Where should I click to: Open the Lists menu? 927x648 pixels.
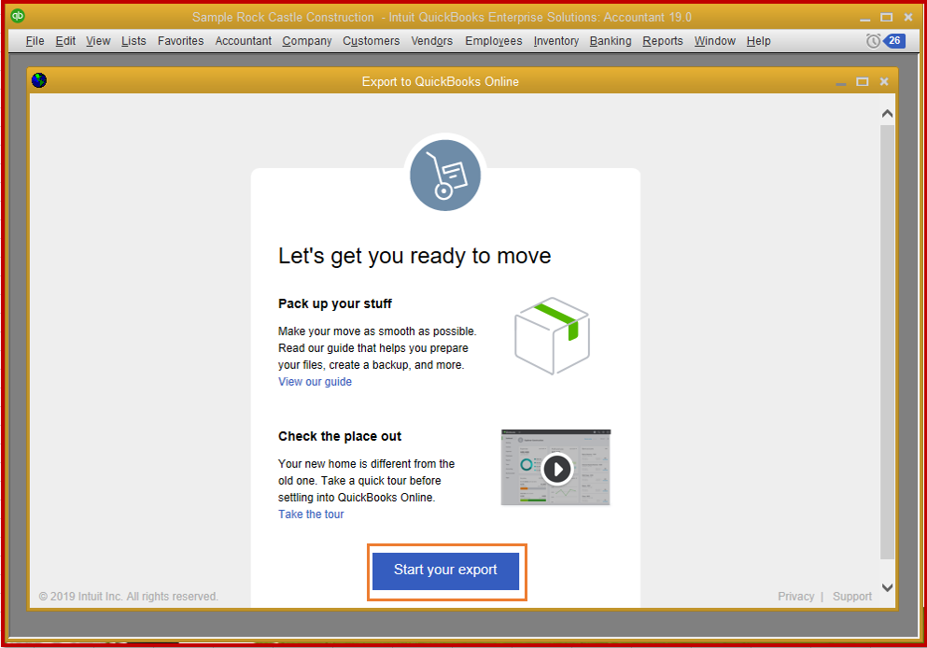[133, 41]
